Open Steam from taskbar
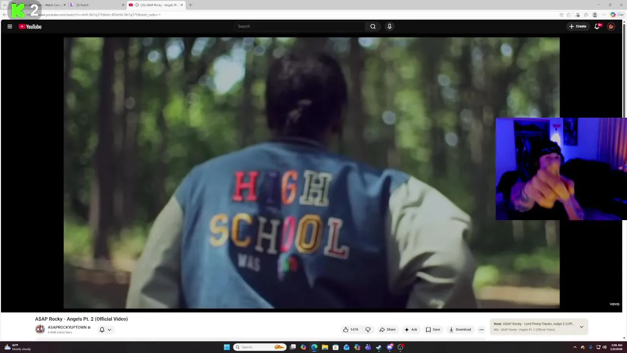This screenshot has height=353, width=627. 379,347
